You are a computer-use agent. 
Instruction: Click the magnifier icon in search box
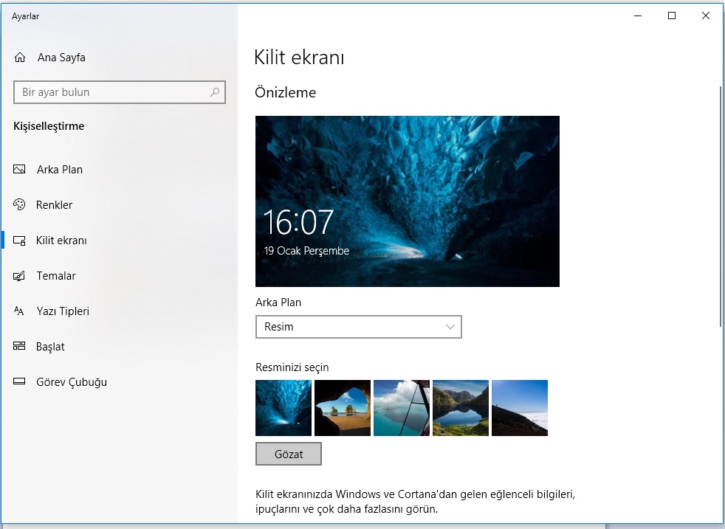pos(215,92)
